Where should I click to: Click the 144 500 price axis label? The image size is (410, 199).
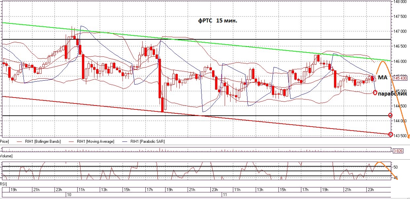(x=400, y=106)
